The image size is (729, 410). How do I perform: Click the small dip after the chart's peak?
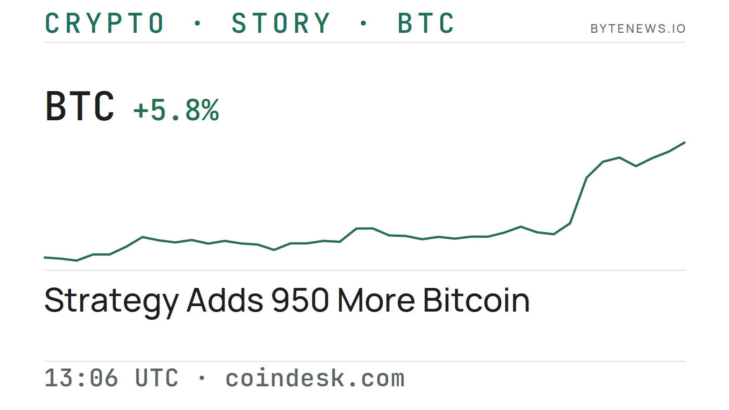coord(636,166)
